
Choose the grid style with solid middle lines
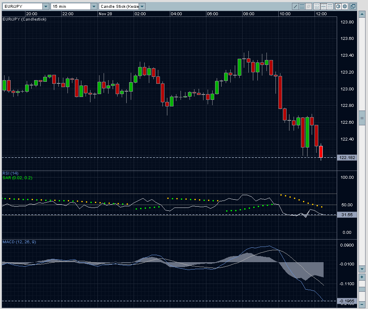pyautogui.click(x=324, y=6)
